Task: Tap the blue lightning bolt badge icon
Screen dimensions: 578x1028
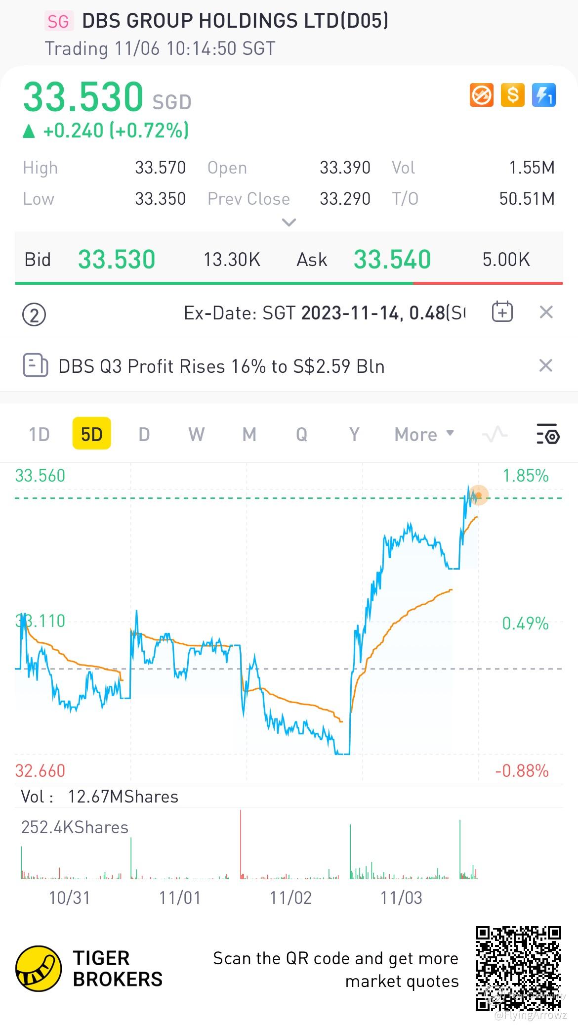Action: click(544, 95)
